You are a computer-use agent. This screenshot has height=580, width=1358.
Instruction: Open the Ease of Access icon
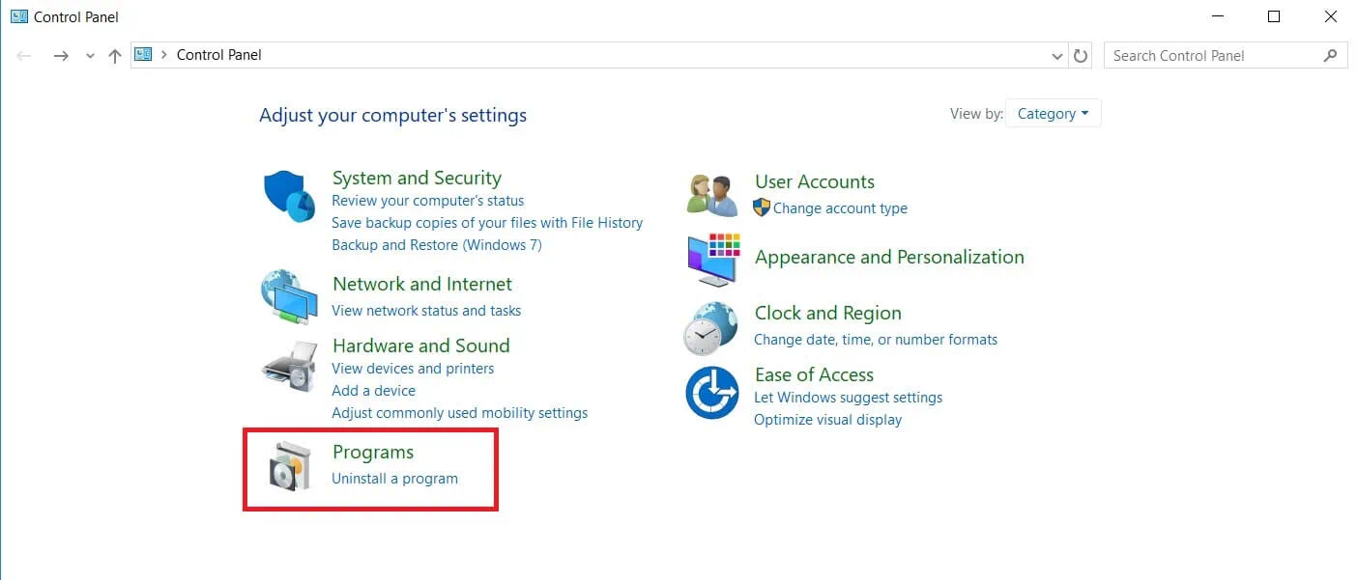[712, 393]
